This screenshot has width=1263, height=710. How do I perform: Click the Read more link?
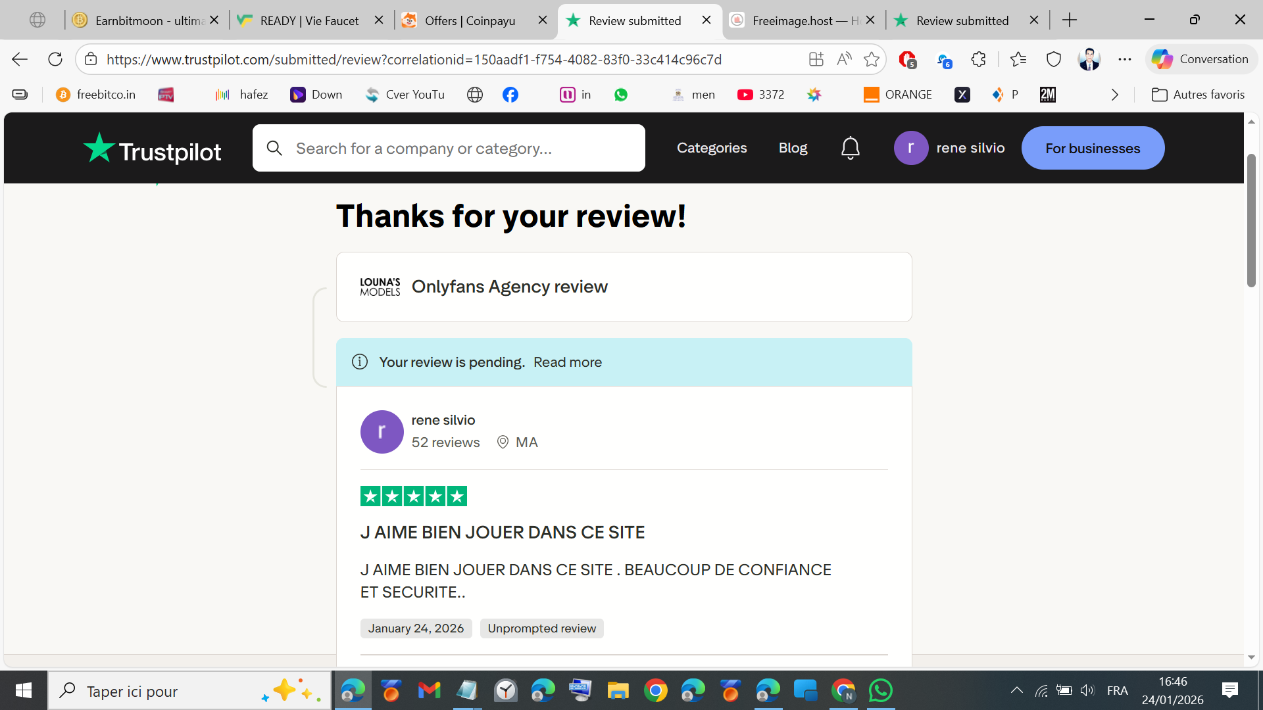(567, 362)
